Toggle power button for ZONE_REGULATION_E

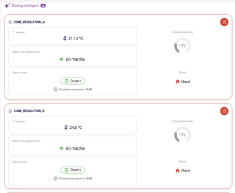click(224, 111)
